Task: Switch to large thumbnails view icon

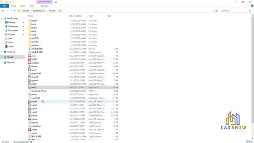Action: pos(252,141)
